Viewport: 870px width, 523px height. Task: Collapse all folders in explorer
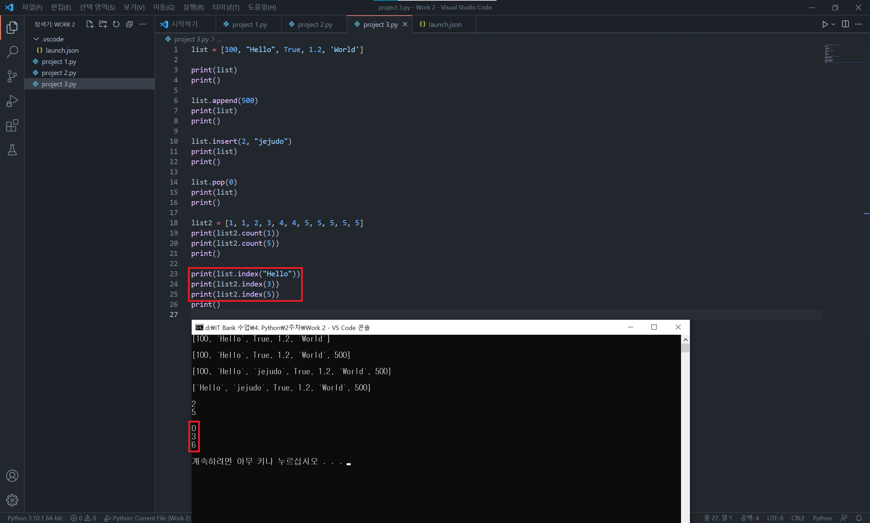pyautogui.click(x=129, y=24)
